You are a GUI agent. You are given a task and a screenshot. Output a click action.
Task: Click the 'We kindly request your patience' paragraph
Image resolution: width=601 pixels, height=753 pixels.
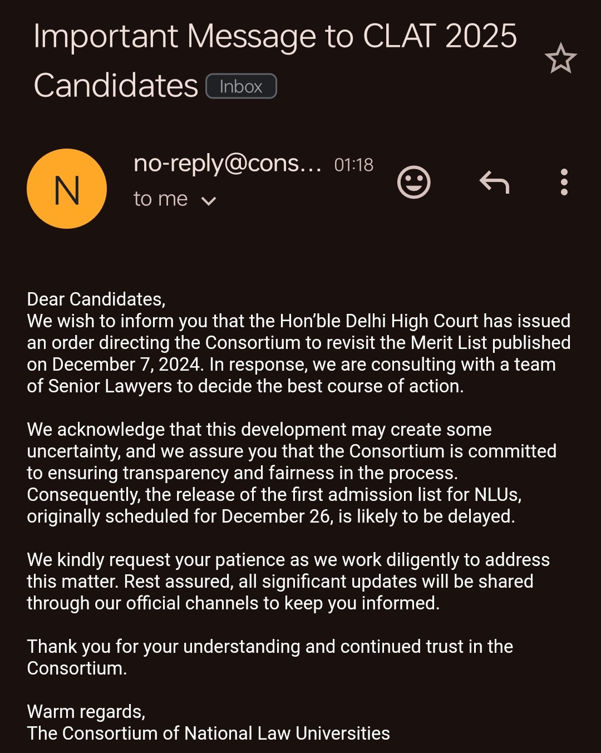288,582
